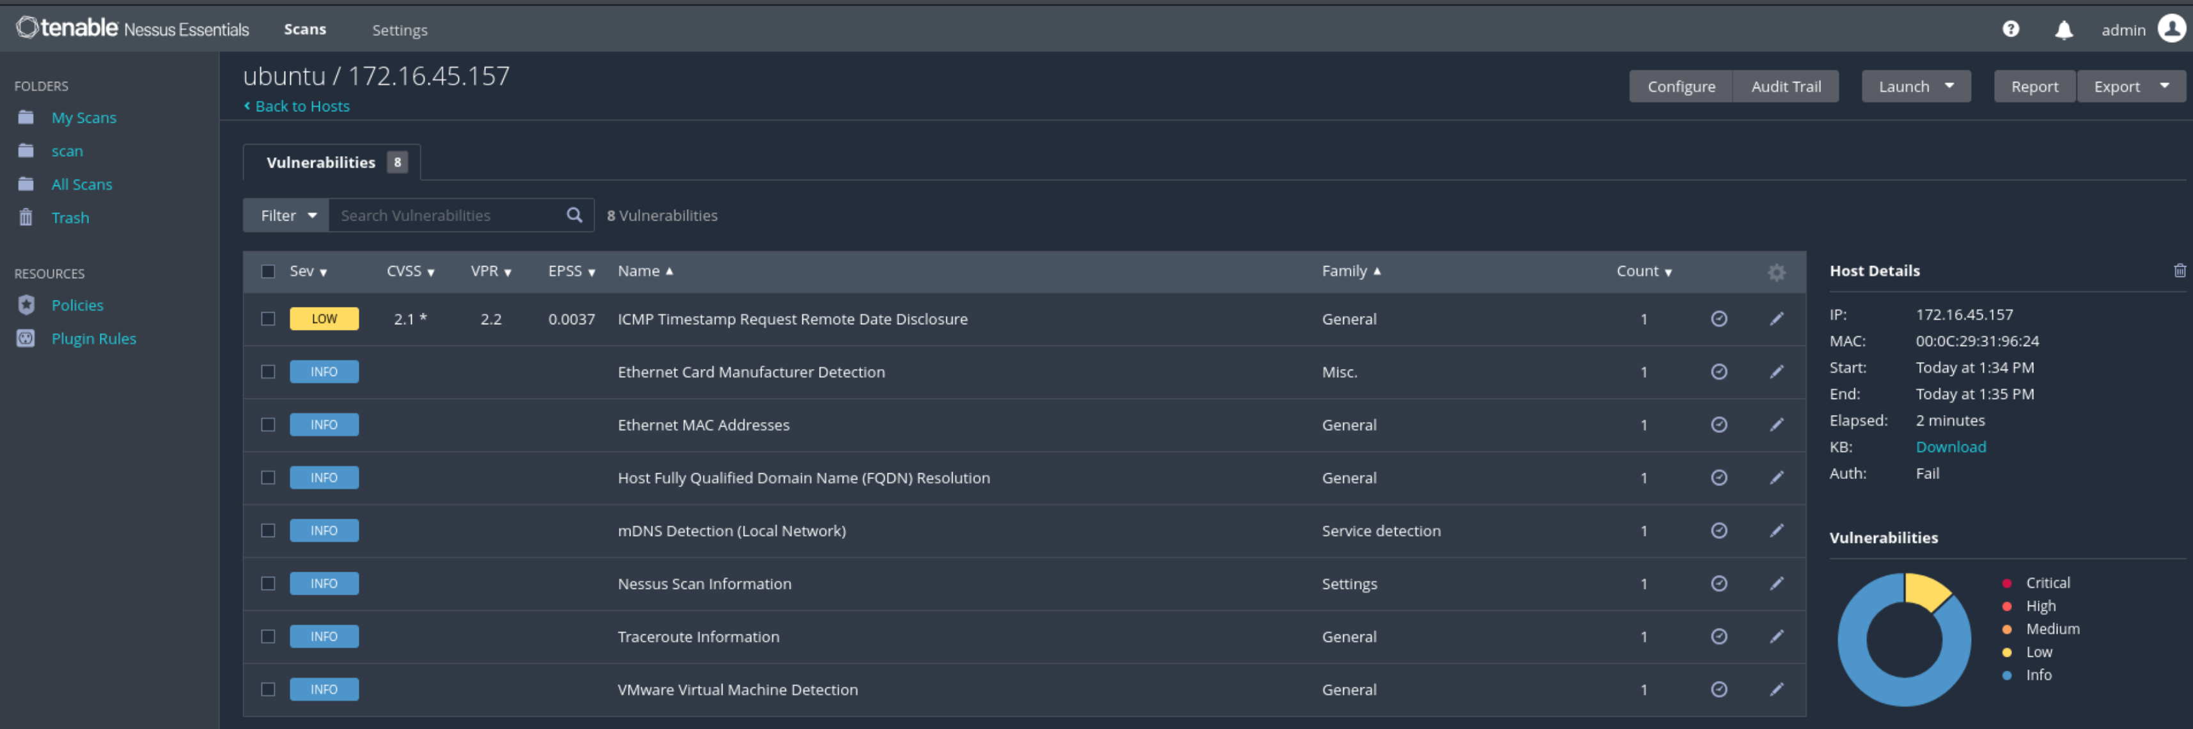Download the KB file link
The width and height of the screenshot is (2193, 729).
point(1951,447)
